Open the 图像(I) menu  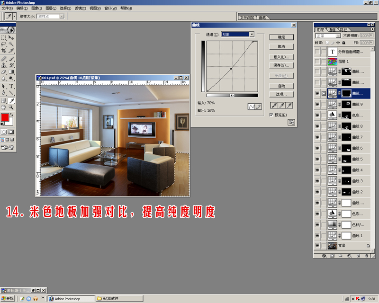(x=36, y=8)
